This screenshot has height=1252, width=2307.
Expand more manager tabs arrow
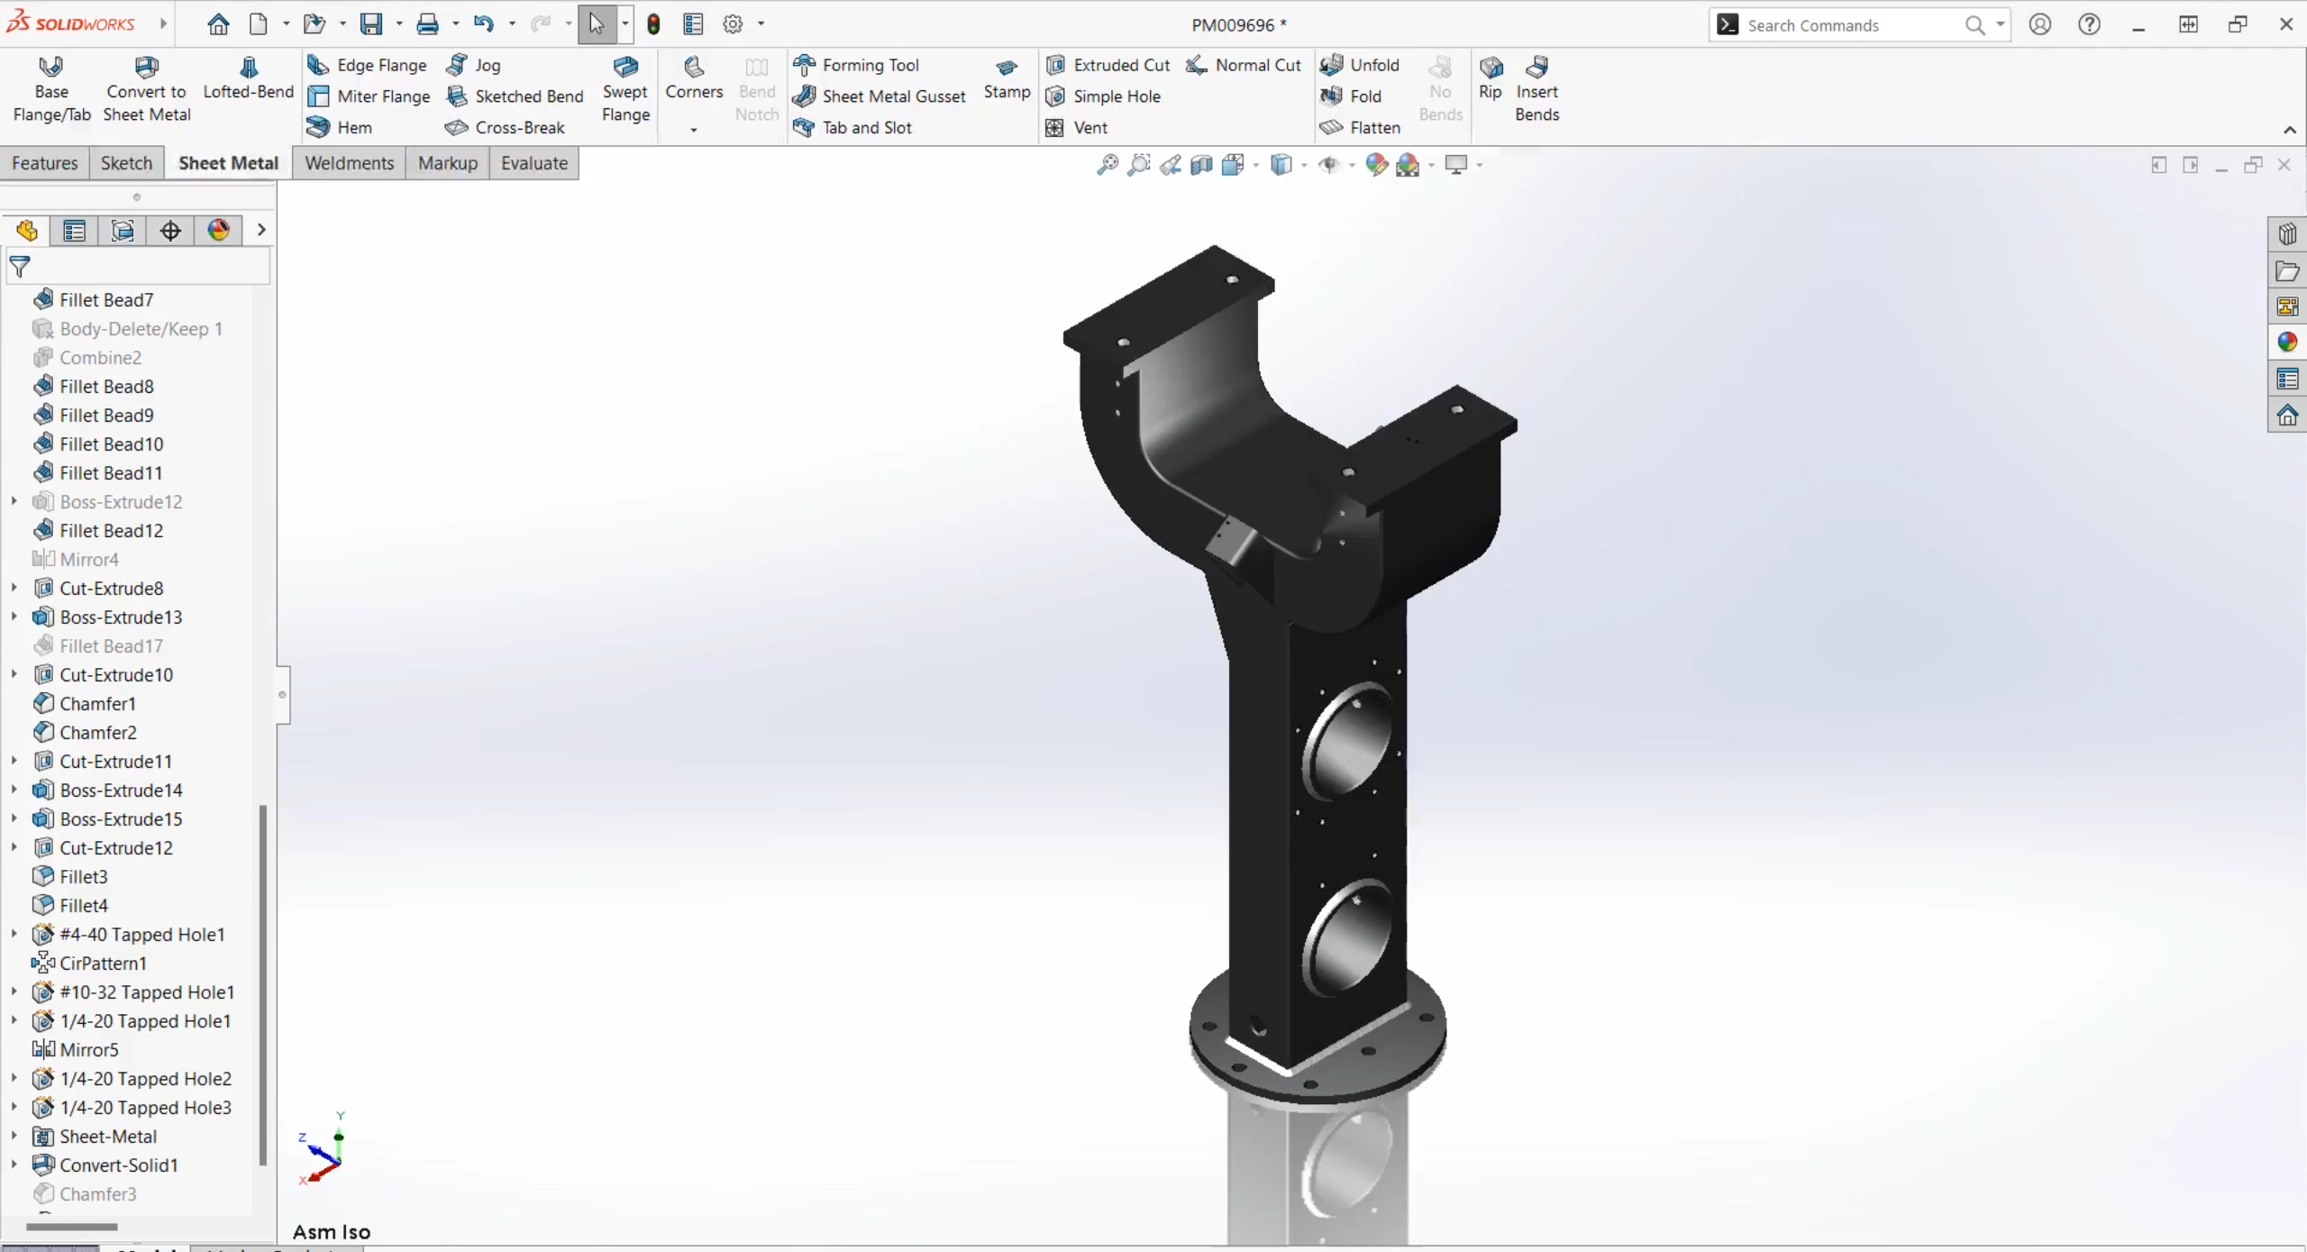point(261,231)
